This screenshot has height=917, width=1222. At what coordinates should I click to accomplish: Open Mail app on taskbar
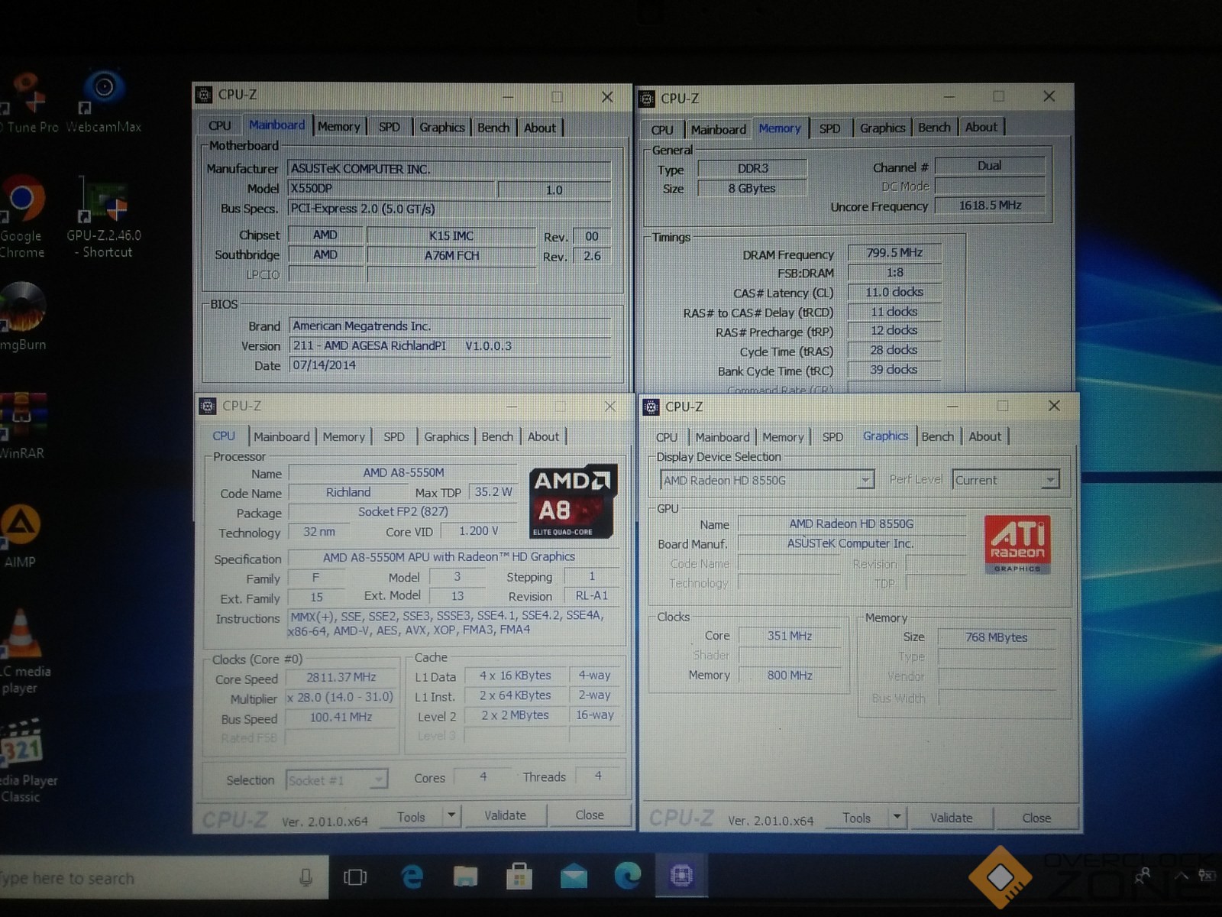pyautogui.click(x=573, y=876)
